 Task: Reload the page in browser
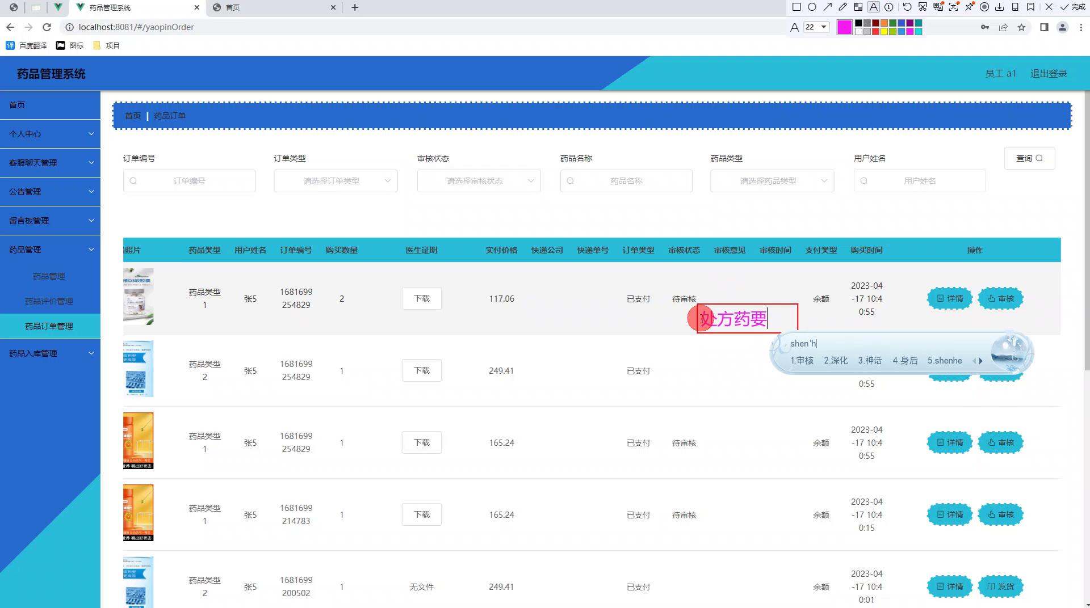coord(47,27)
